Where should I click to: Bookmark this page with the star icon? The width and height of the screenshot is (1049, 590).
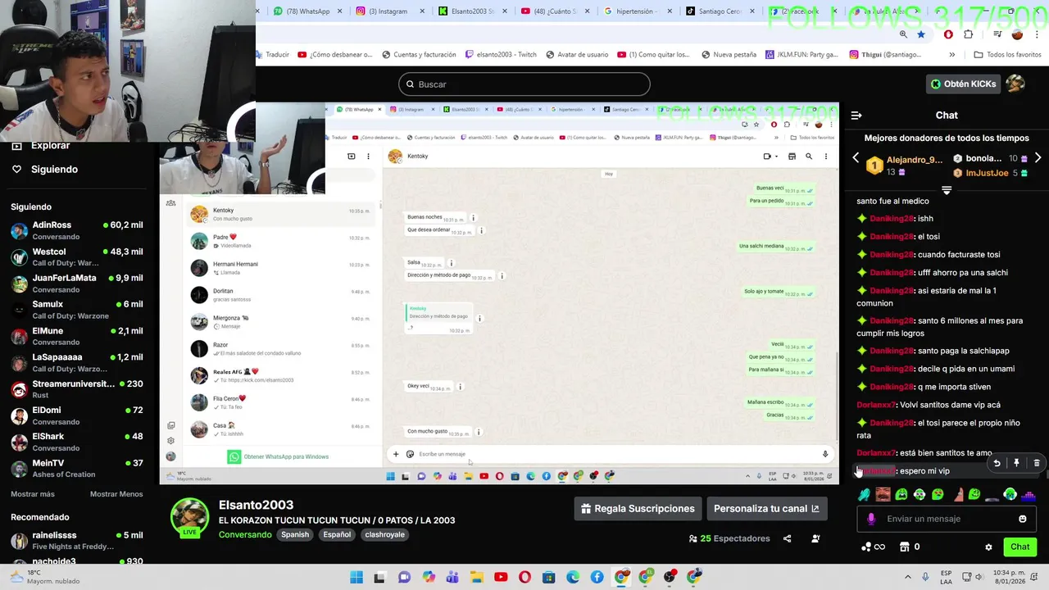pyautogui.click(x=921, y=34)
